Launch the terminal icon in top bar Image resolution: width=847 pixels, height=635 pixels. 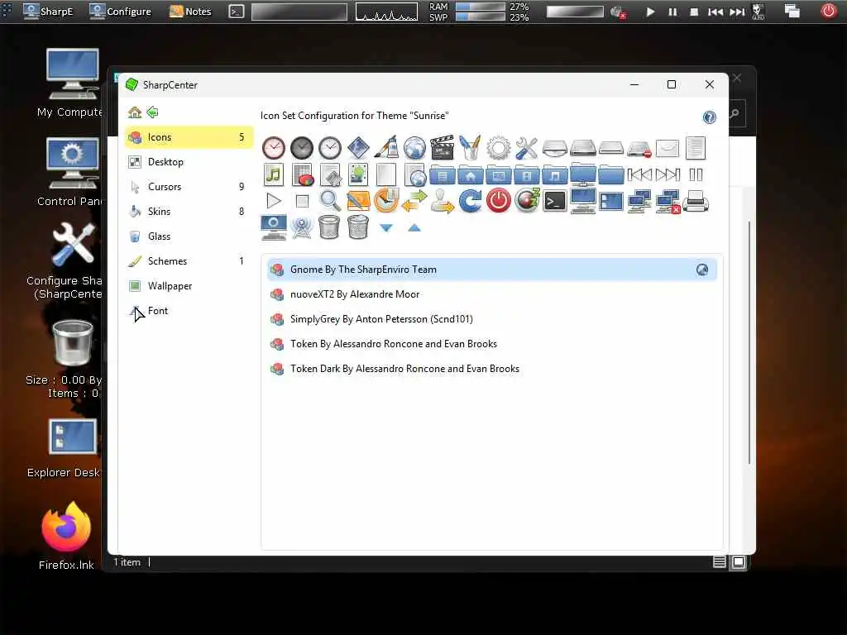[x=237, y=12]
